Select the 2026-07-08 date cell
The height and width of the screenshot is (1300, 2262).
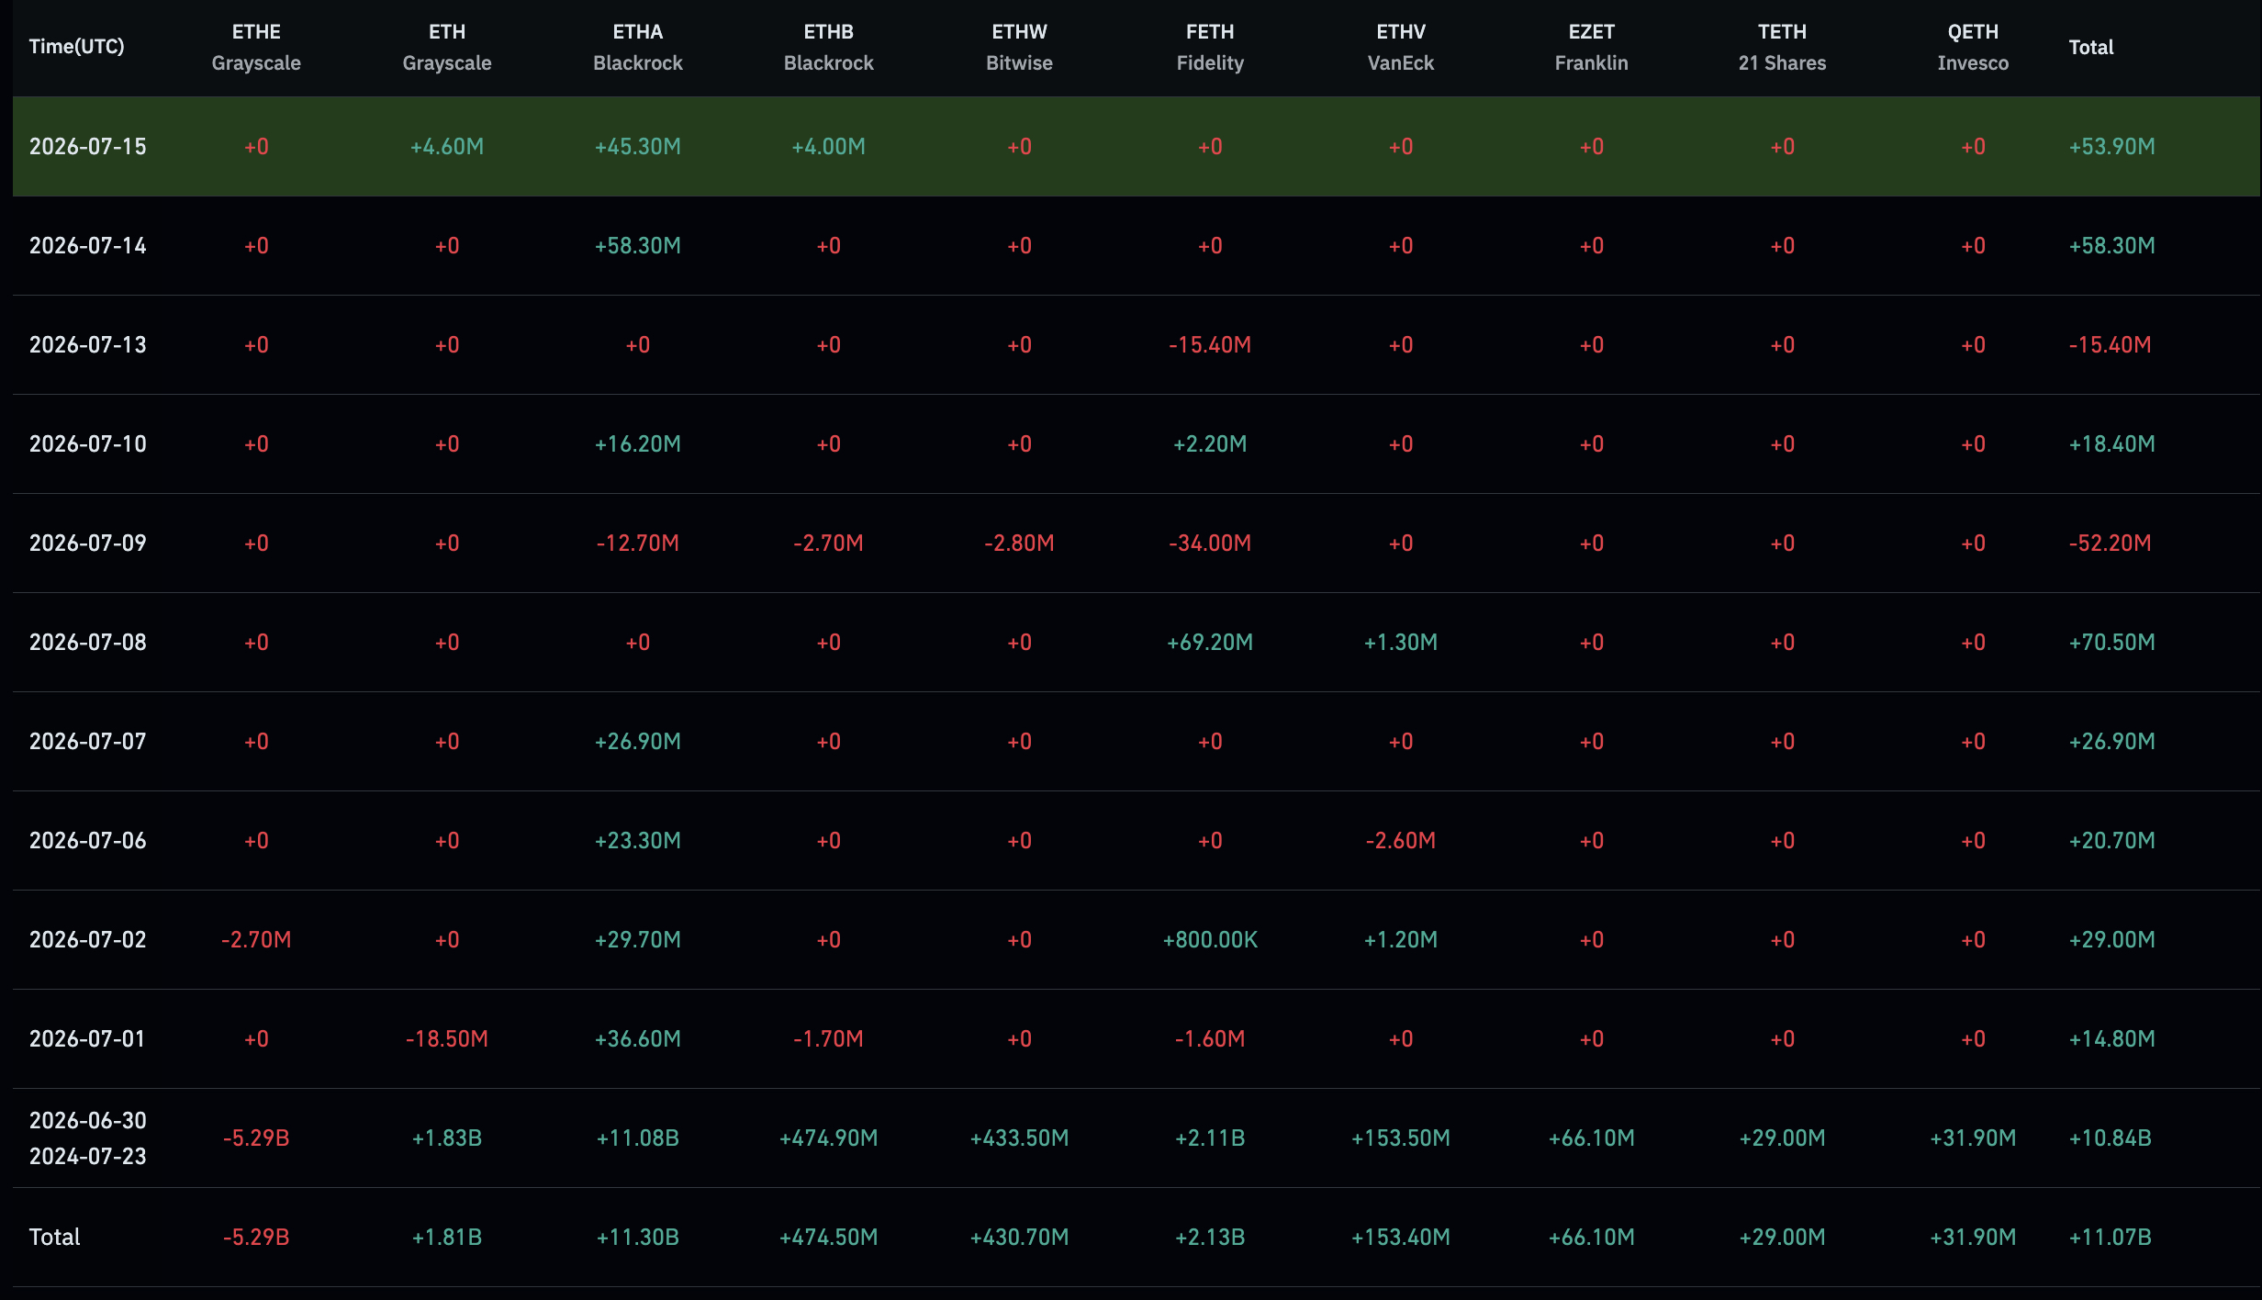88,643
